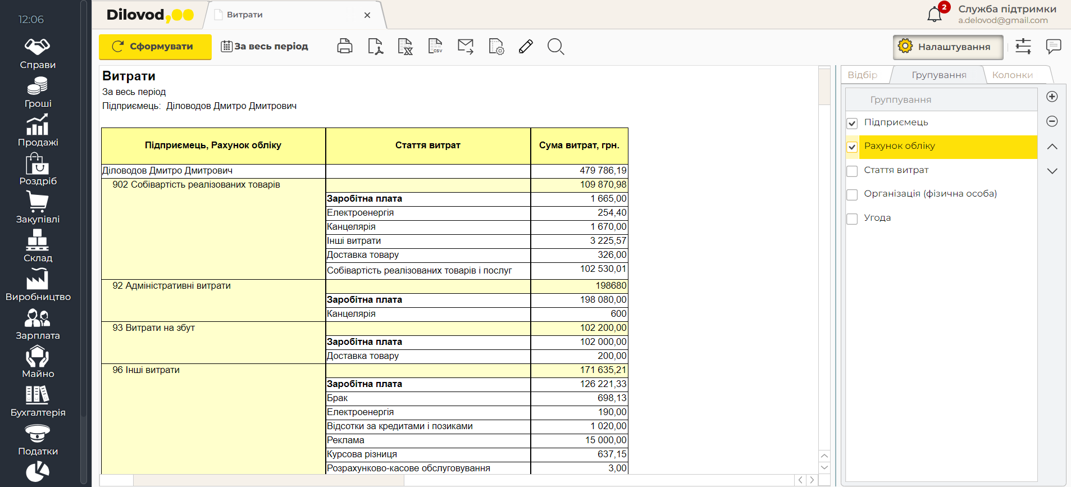Export report to Excel icon
Viewport: 1071px width, 487px height.
[x=405, y=47]
